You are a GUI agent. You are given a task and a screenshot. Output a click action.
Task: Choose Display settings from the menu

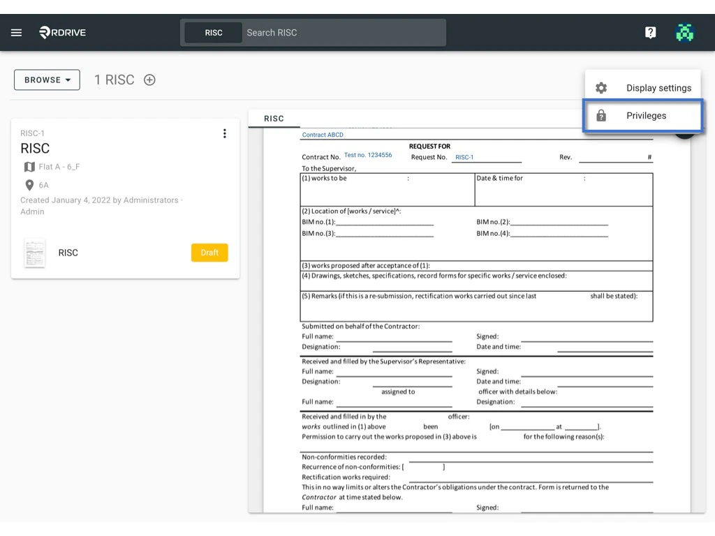pyautogui.click(x=642, y=87)
